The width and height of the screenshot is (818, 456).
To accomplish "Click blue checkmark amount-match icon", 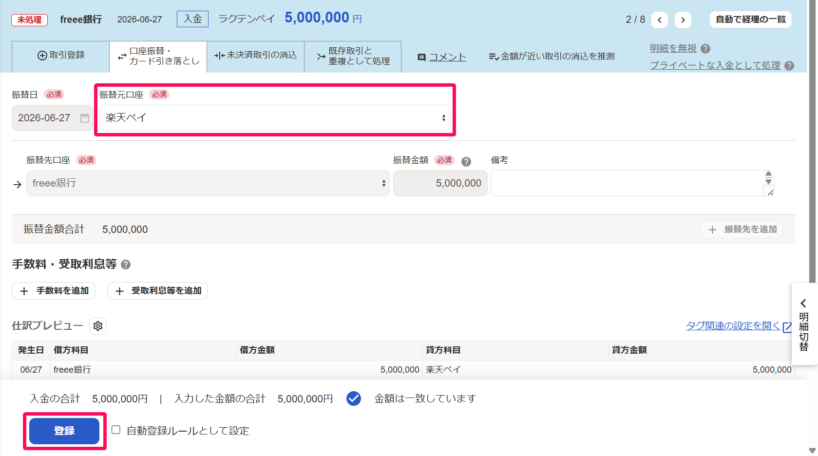I will pyautogui.click(x=354, y=399).
